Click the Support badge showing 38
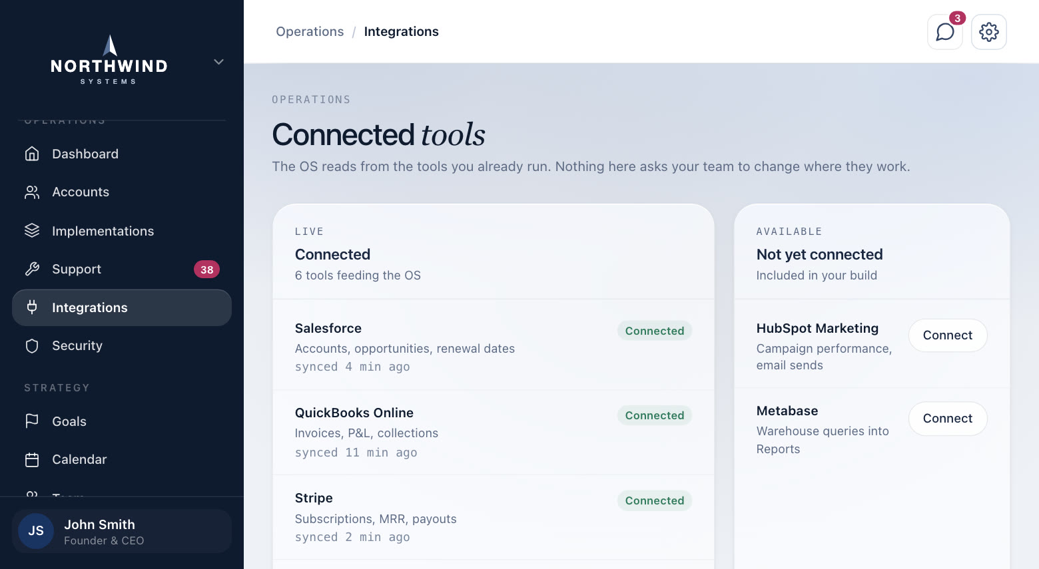1039x569 pixels. click(206, 270)
